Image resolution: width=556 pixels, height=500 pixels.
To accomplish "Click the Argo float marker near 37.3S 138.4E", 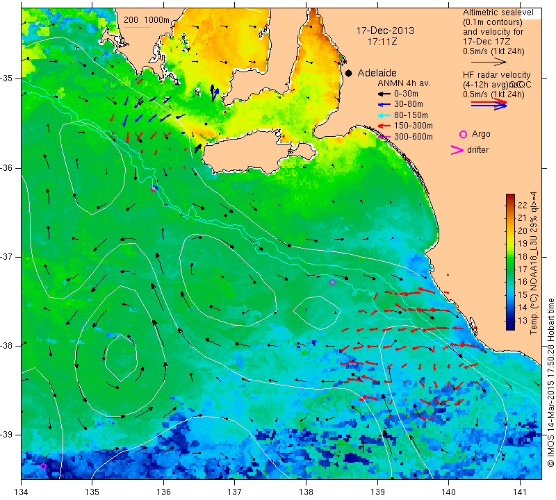I will (332, 283).
